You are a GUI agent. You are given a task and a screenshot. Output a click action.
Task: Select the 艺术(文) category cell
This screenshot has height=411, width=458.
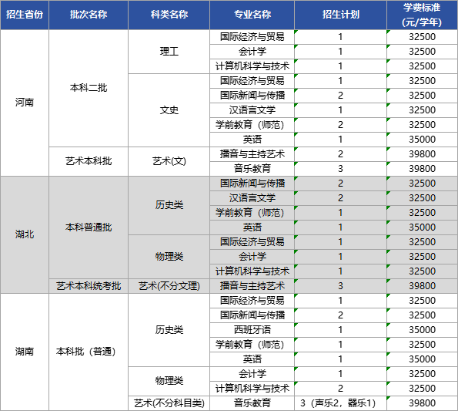(x=169, y=161)
